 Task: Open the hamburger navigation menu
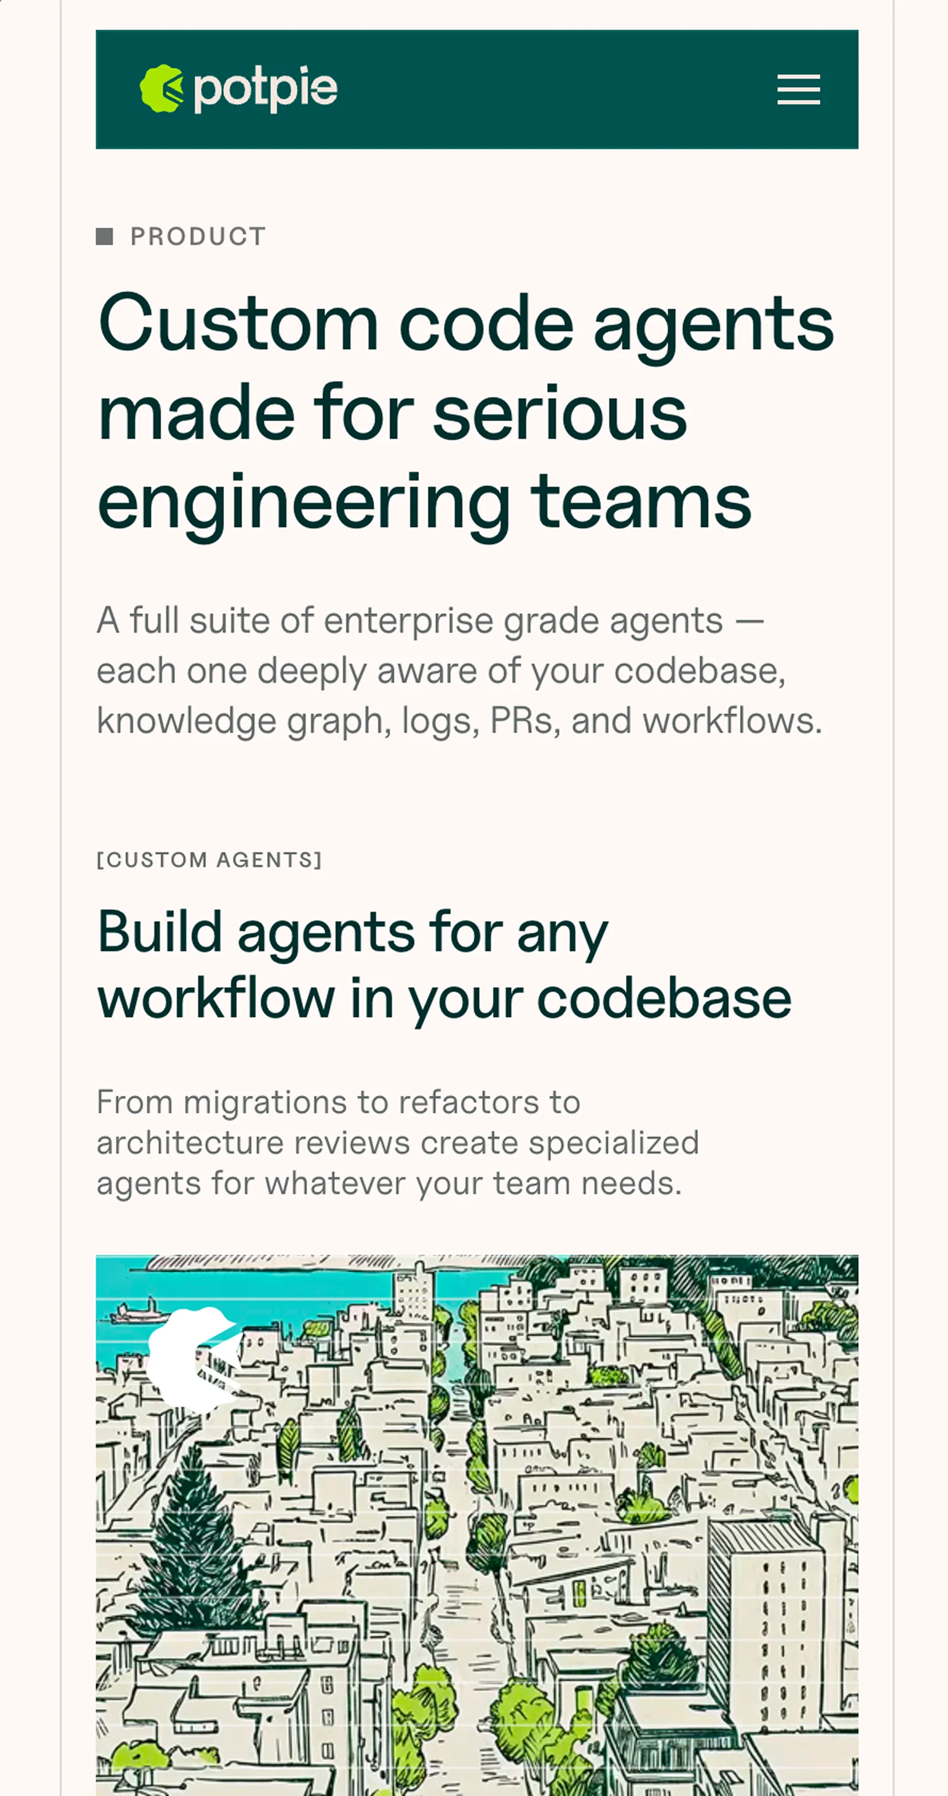(x=798, y=89)
